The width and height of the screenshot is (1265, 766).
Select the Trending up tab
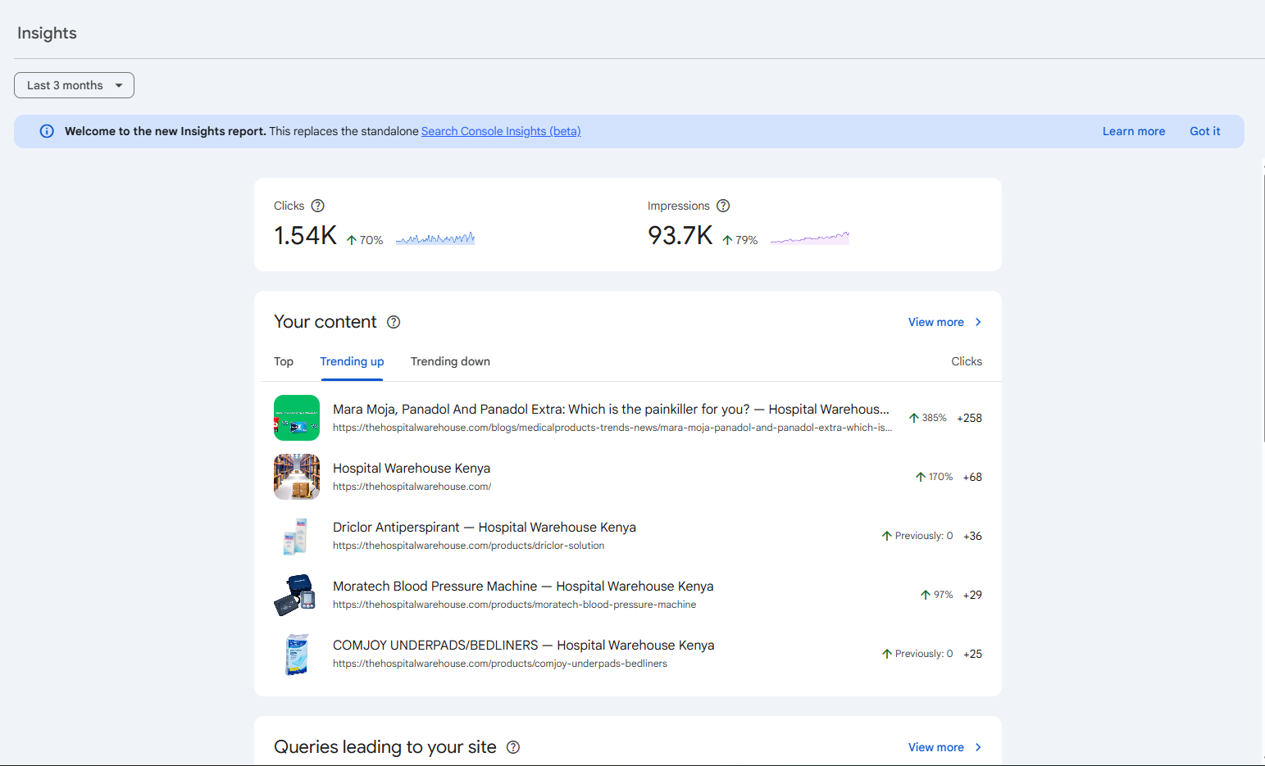(352, 361)
